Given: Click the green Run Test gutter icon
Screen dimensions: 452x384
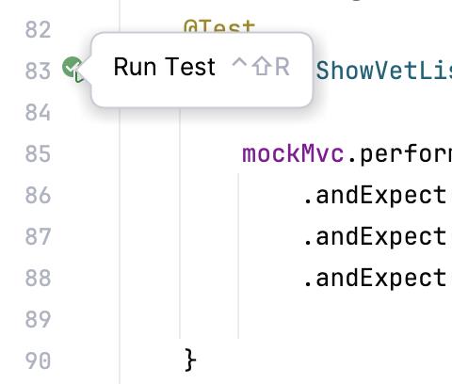Looking at the screenshot, I should point(73,69).
